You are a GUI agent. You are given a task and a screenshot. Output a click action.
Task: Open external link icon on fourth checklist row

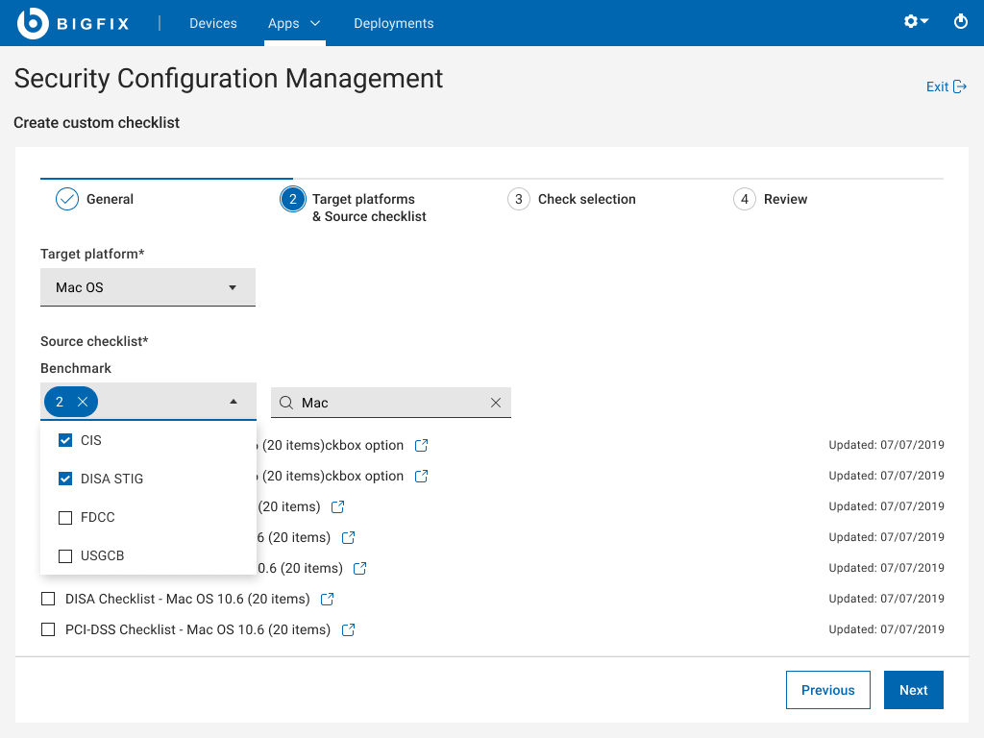coord(348,537)
